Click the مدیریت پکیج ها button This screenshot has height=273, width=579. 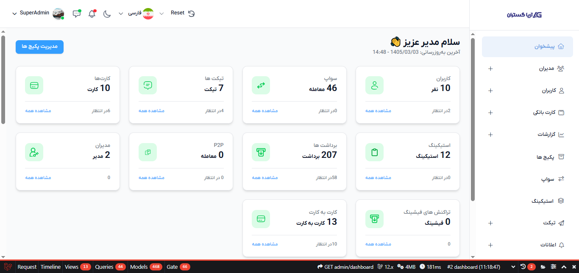39,47
